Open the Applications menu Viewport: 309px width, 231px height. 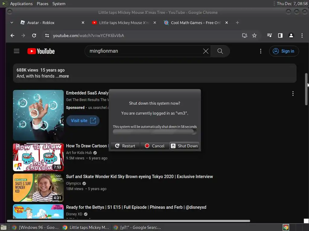coord(21,4)
